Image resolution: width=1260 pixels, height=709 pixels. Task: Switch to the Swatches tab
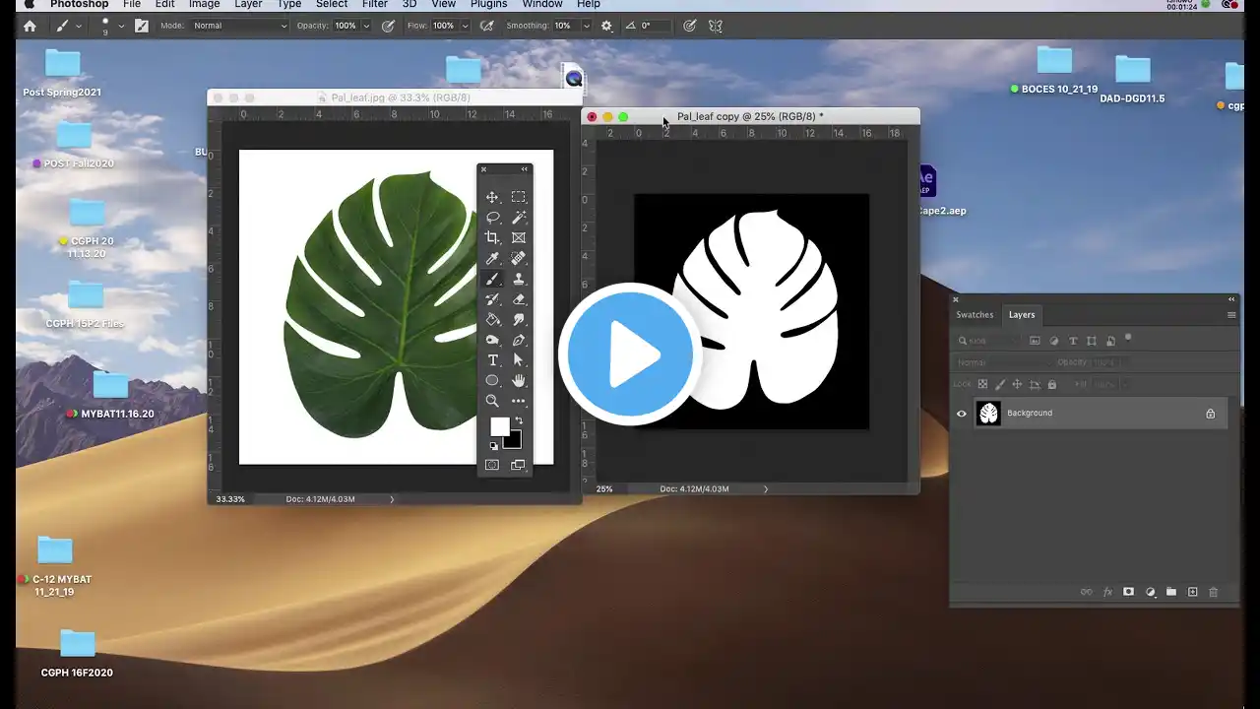click(975, 315)
